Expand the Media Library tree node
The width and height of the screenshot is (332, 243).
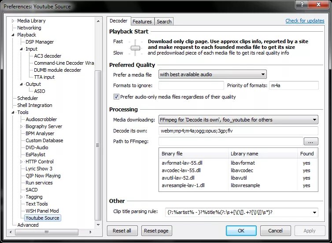(x=13, y=21)
